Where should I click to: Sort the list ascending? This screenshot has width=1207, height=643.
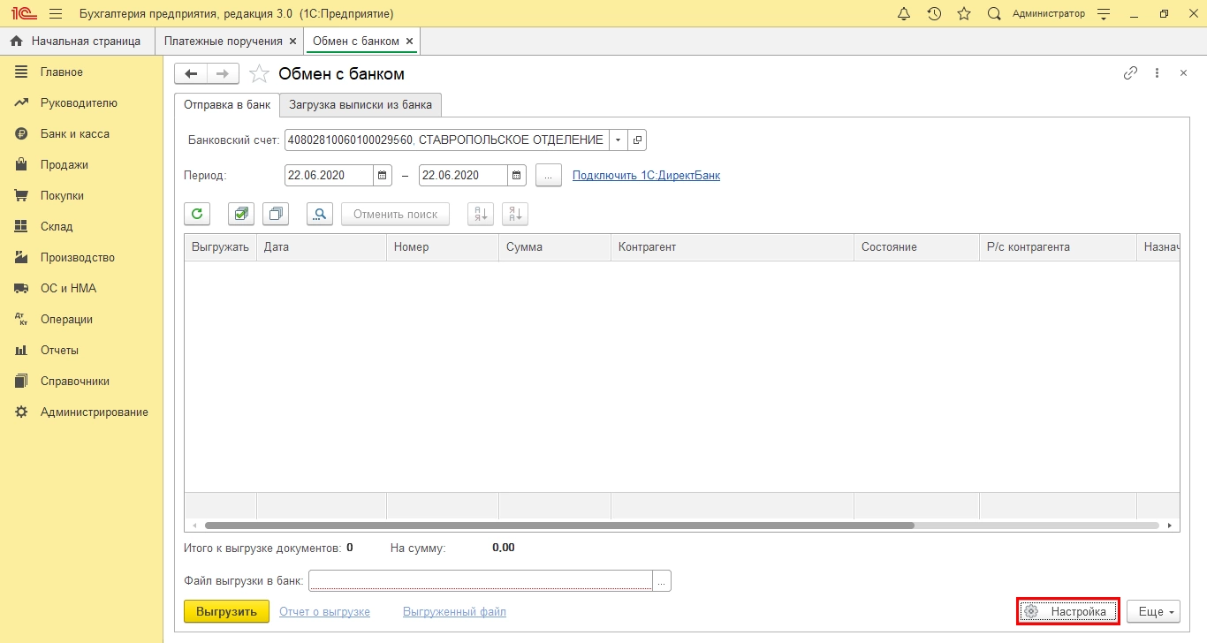(x=481, y=214)
